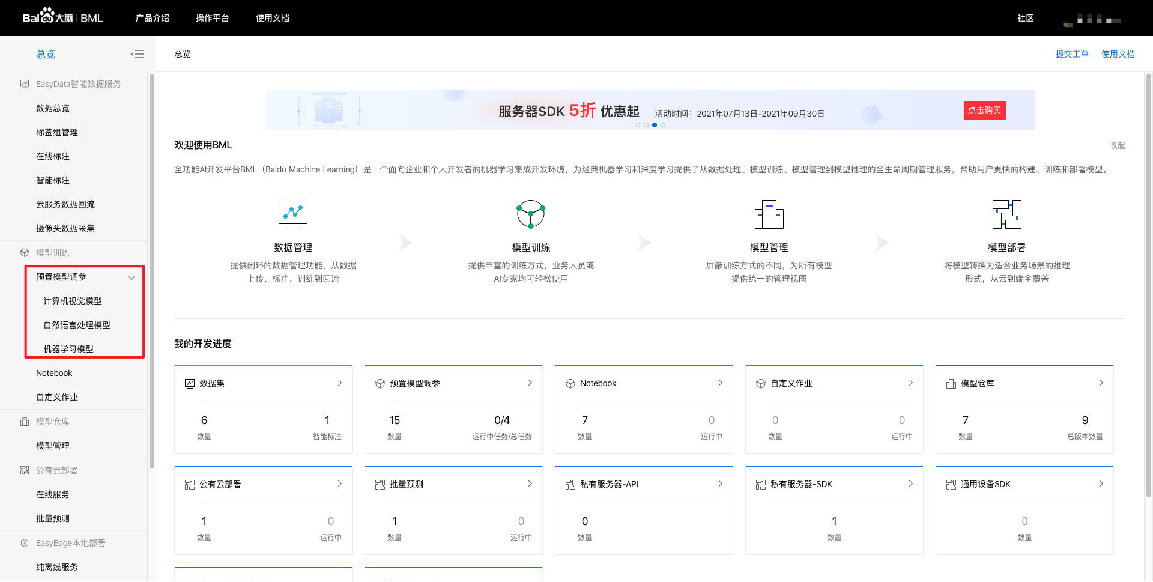Click the 私有服务器-API card icon
Viewport: 1153px width, 582px height.
click(x=570, y=484)
